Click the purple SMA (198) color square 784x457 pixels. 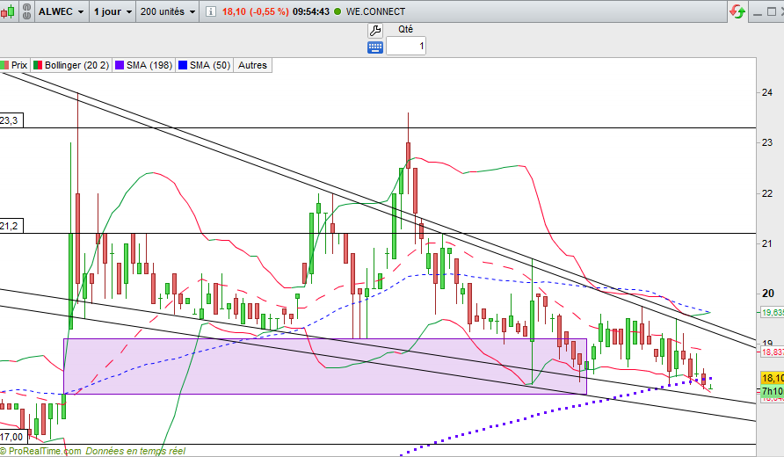click(x=119, y=65)
